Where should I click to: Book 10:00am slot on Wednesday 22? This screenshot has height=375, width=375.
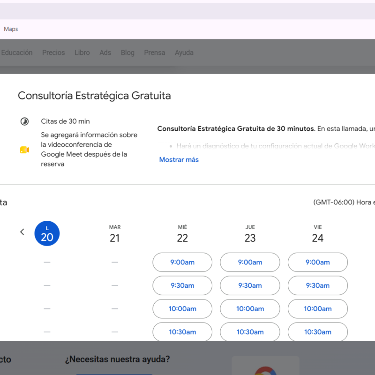click(182, 309)
